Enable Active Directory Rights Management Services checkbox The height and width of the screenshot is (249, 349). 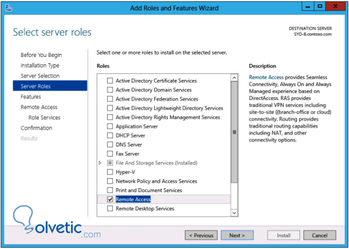click(110, 117)
